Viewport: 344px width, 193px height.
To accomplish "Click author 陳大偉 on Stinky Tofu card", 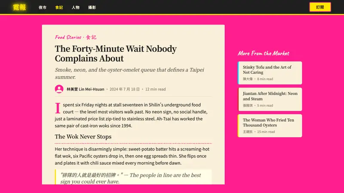I will 248,79.
